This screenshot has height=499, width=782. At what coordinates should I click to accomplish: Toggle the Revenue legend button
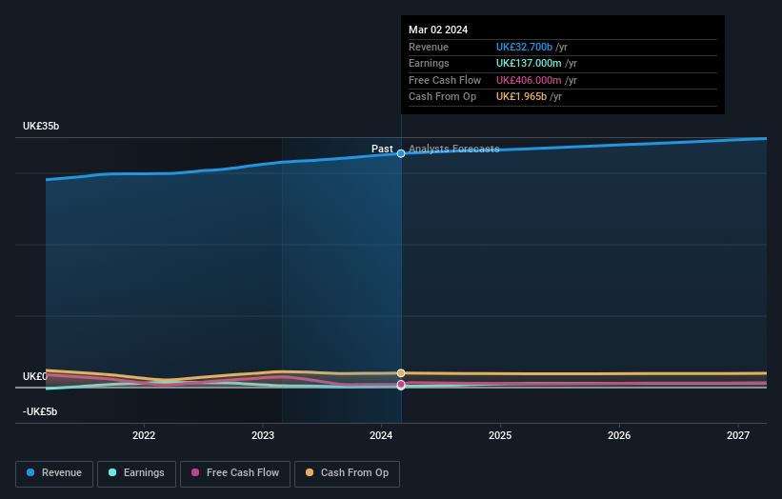54,473
